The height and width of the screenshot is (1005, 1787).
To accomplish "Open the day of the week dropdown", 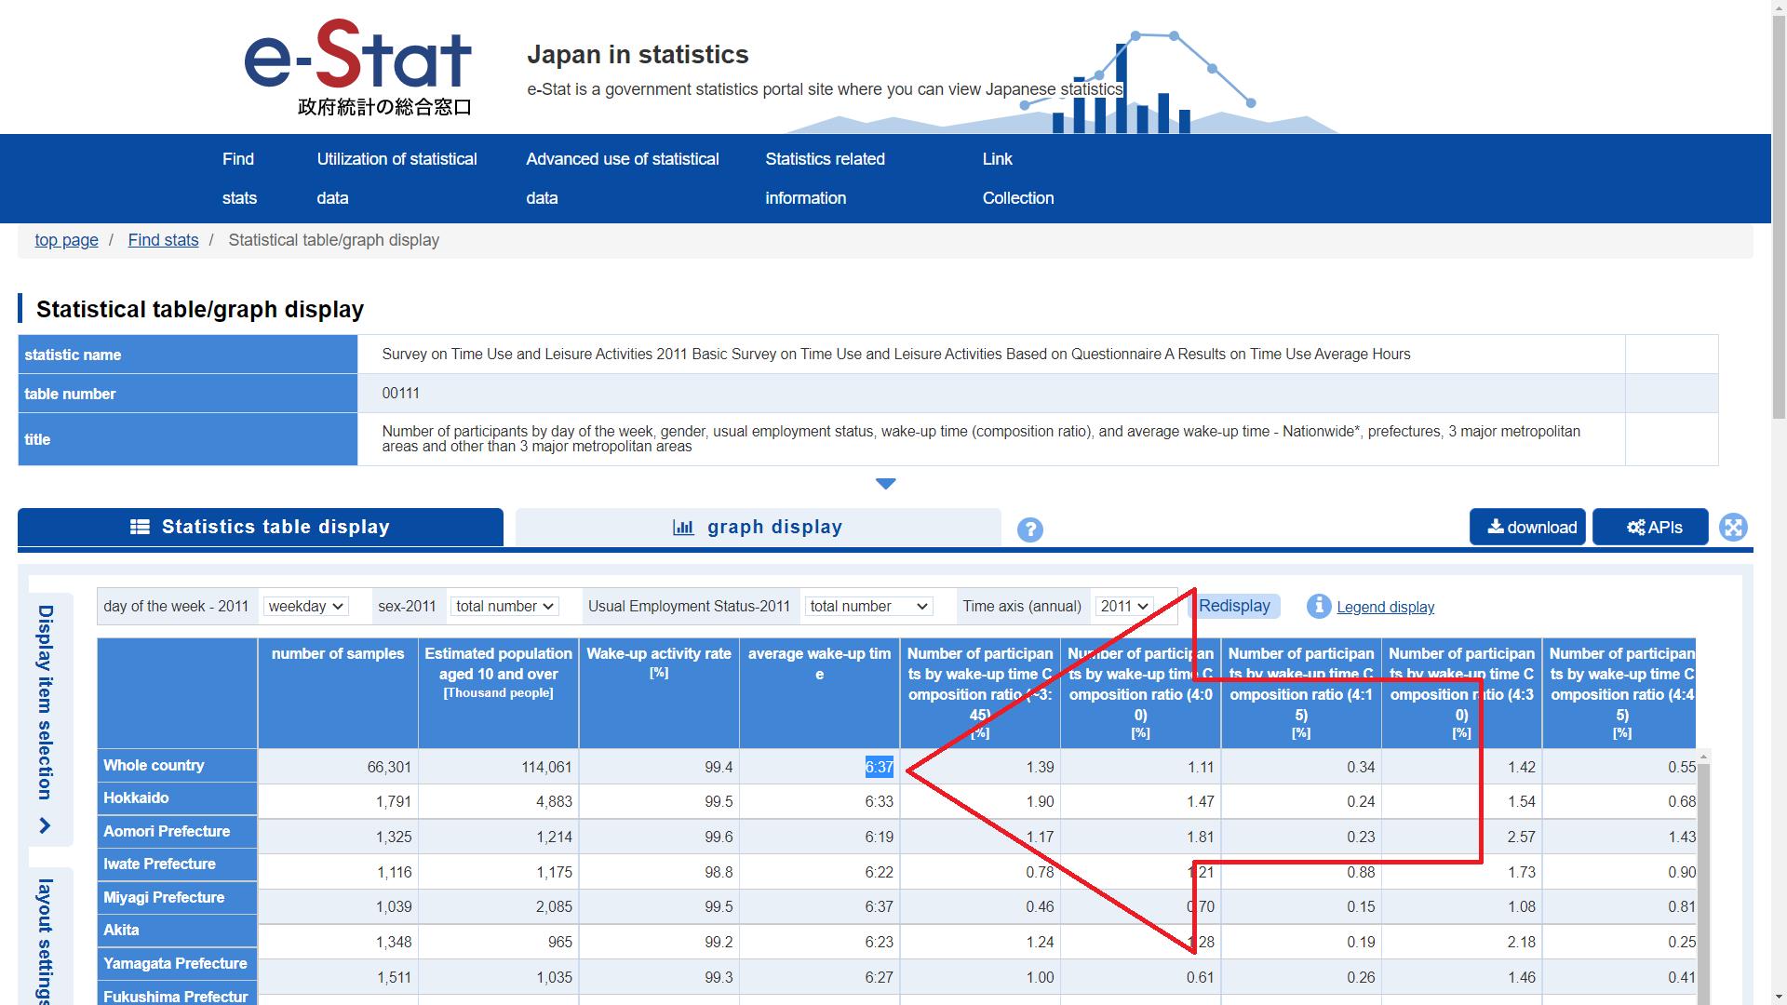I will (x=305, y=607).
